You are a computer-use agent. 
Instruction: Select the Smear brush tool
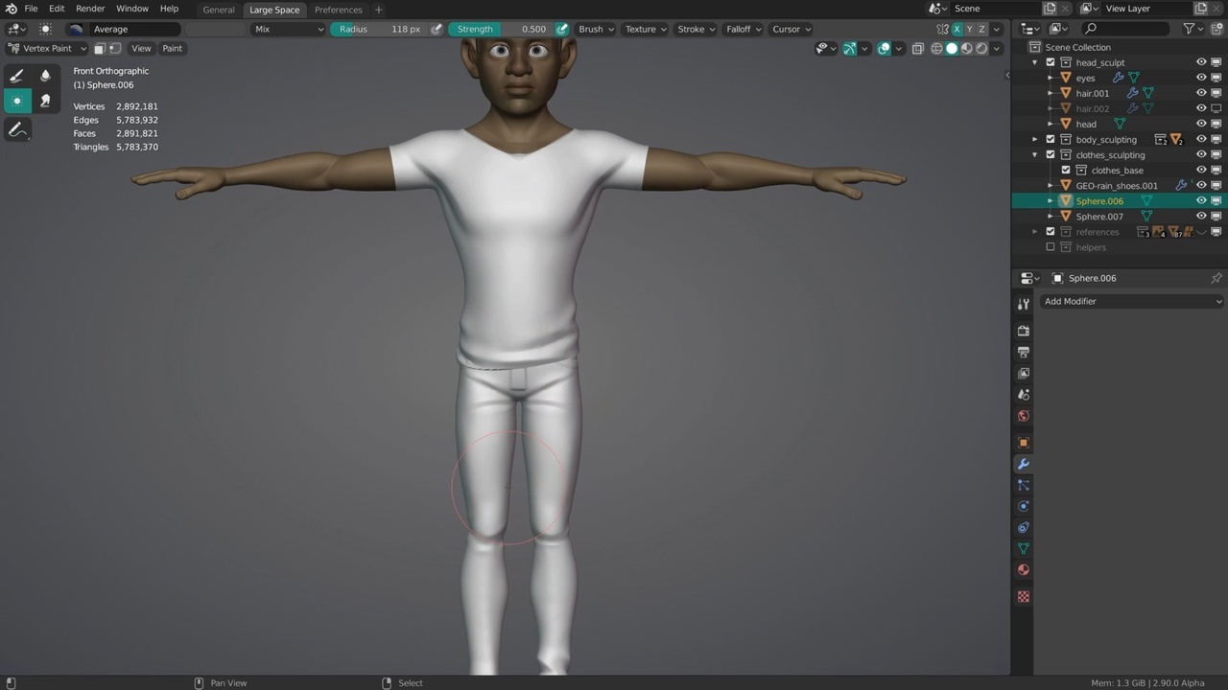point(45,101)
